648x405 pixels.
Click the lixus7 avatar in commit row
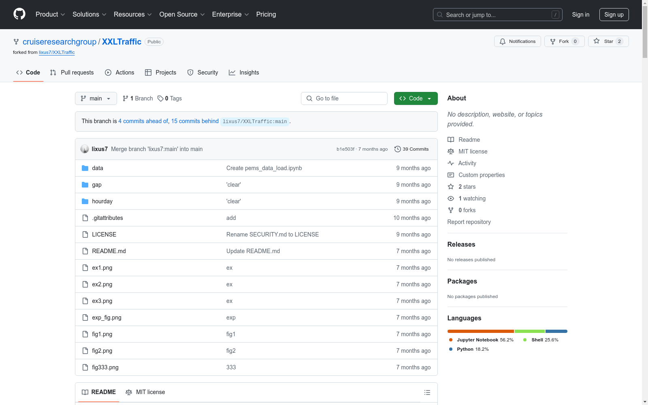click(x=85, y=149)
